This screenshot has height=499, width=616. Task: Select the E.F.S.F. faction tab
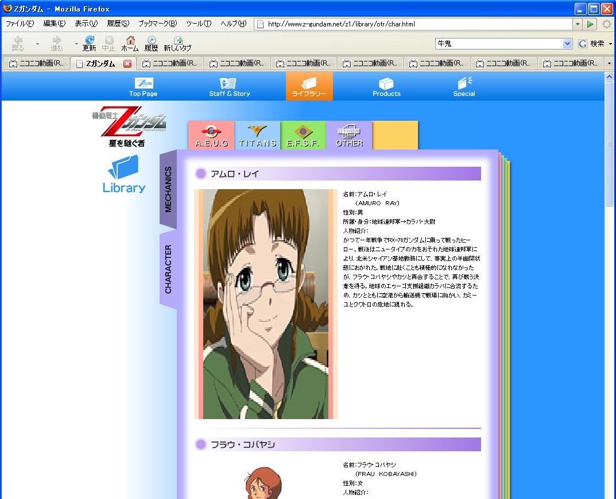pyautogui.click(x=303, y=135)
